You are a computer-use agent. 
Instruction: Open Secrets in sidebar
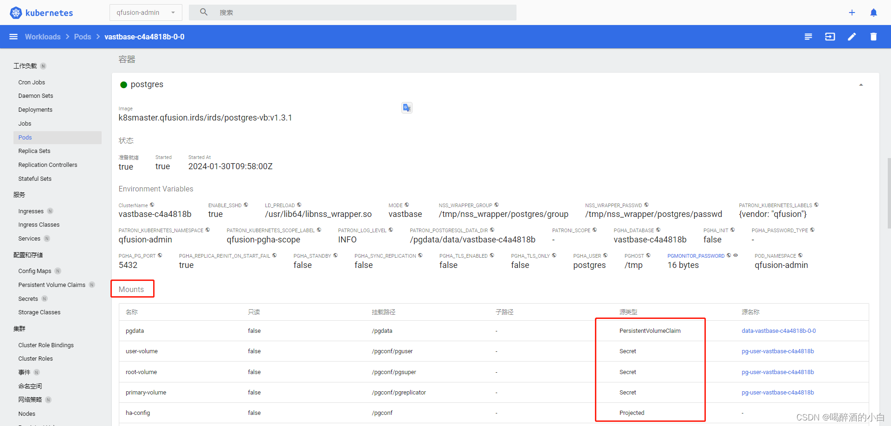28,299
